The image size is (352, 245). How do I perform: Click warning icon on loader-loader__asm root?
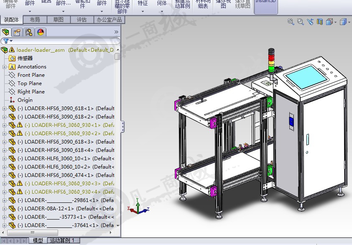(12, 50)
